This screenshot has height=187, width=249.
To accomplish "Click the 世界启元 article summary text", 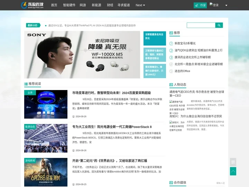I will point(117,169).
